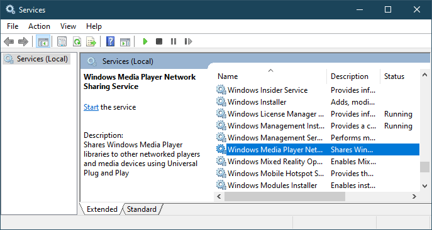Open the View menu
Screen dimensions: 432x230
click(x=68, y=26)
